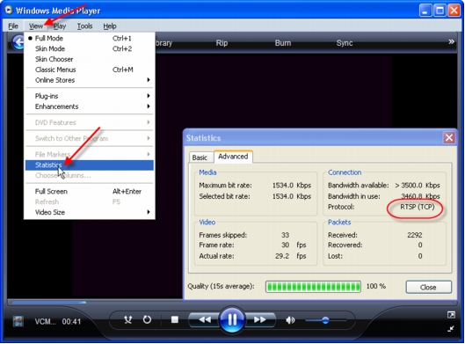The image size is (465, 344).
Task: Mute sound using the speaker icon
Action: coord(290,320)
